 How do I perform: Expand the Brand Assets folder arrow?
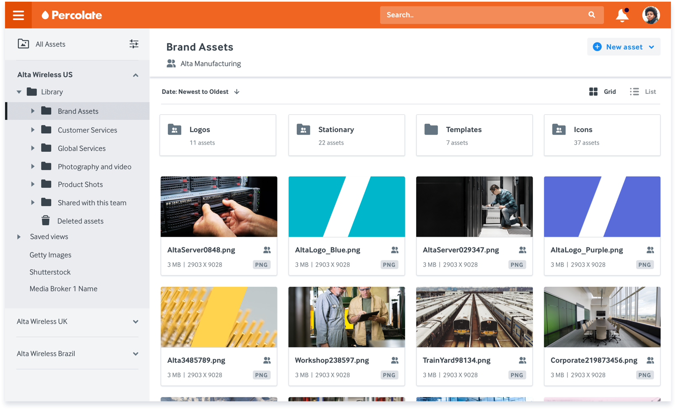[x=33, y=111]
